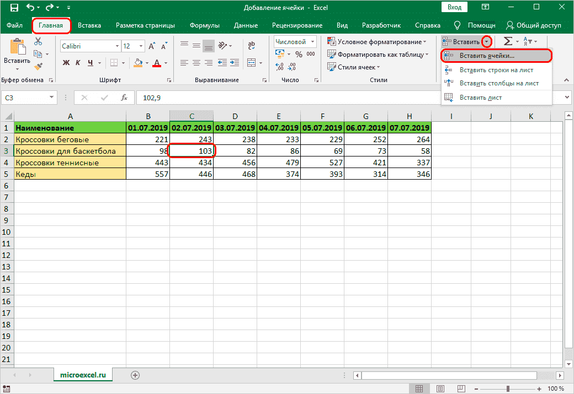The height and width of the screenshot is (394, 574).
Task: Select cell E4 containing 479
Action: coord(279,163)
